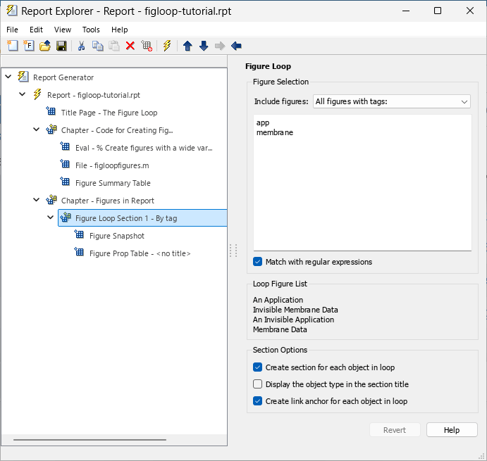Click the Cut scissors icon
The width and height of the screenshot is (487, 461).
pyautogui.click(x=81, y=46)
